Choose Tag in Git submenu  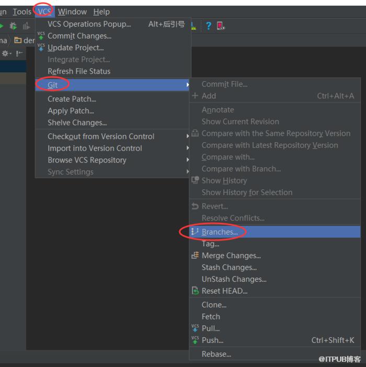pos(274,244)
